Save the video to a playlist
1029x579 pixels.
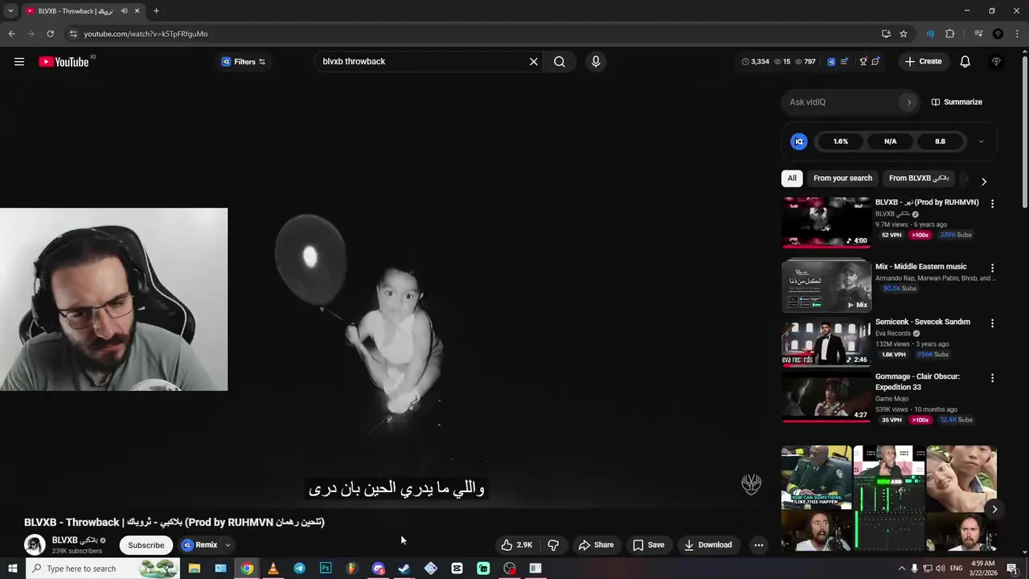pos(649,545)
